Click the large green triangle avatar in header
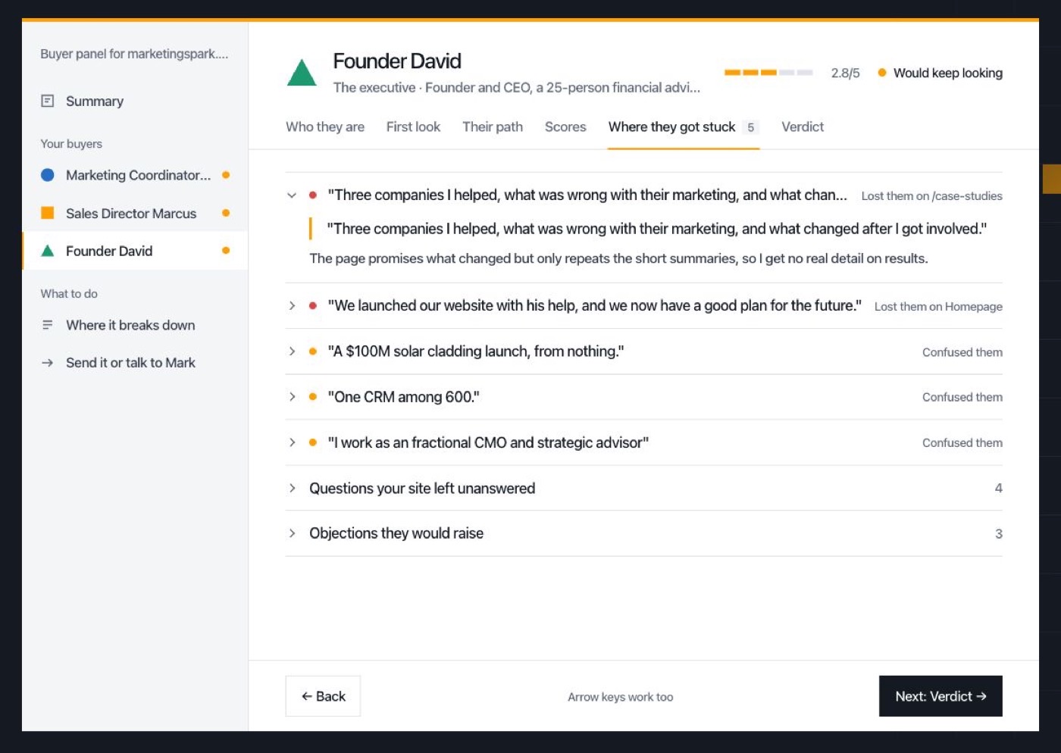The image size is (1061, 753). pos(302,73)
